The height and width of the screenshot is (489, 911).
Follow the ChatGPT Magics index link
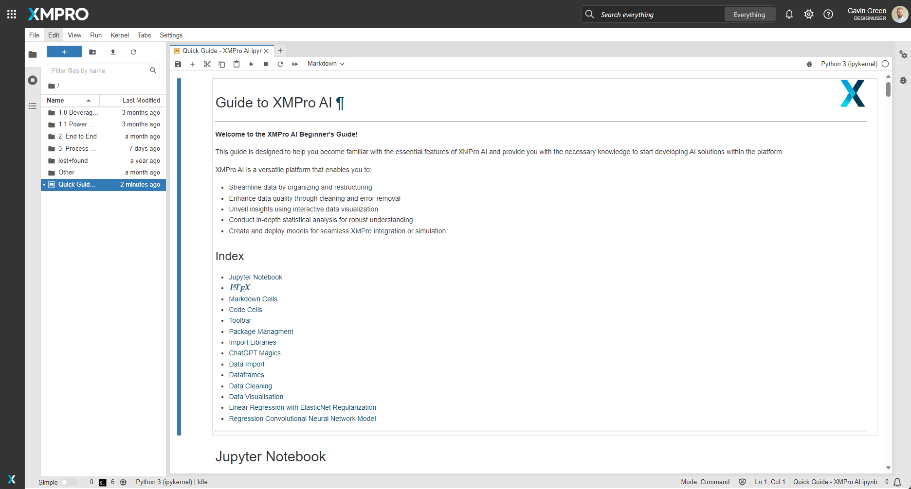click(x=255, y=353)
